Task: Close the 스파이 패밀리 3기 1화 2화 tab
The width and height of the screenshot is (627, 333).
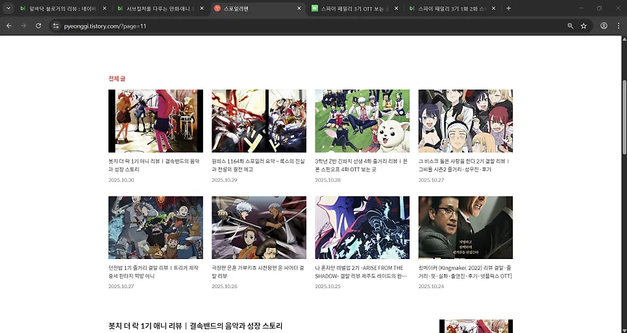Action: pos(493,8)
